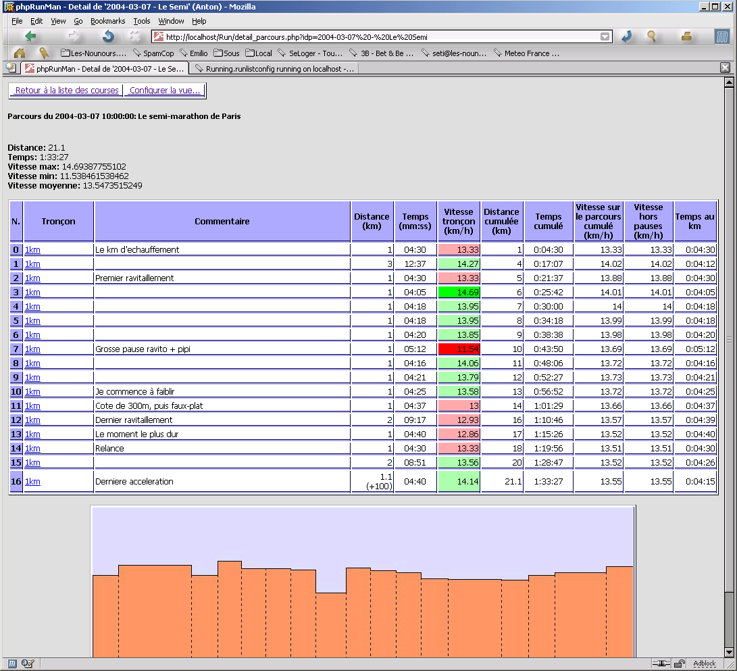Image resolution: width=737 pixels, height=671 pixels.
Task: Open the URL history dropdown arrow
Action: 605,37
